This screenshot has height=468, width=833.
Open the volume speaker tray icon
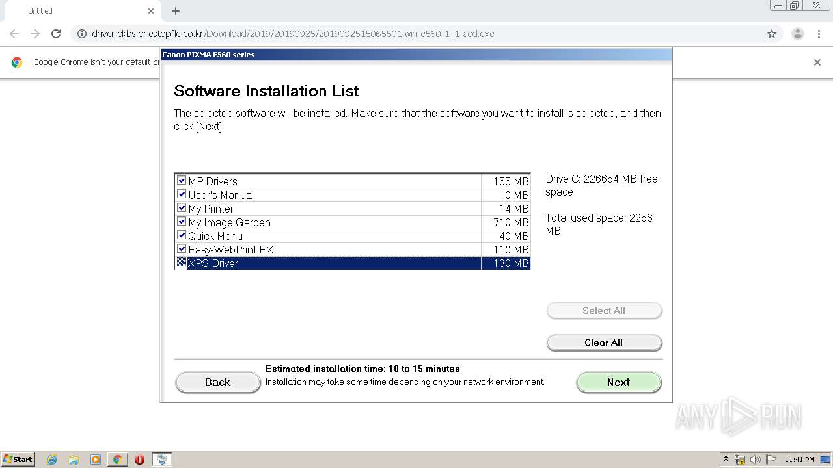coord(756,460)
